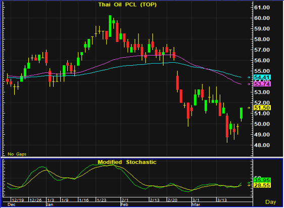This screenshot has width=284, height=208.
Task: Click the 3/13 date label
Action: pyautogui.click(x=222, y=200)
